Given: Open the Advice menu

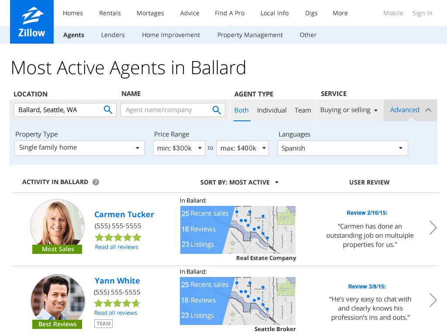Looking at the screenshot, I should coord(189,13).
